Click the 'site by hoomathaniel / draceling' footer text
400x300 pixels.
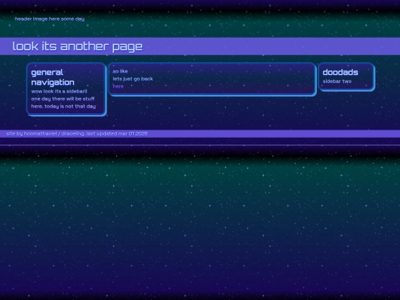[45, 133]
